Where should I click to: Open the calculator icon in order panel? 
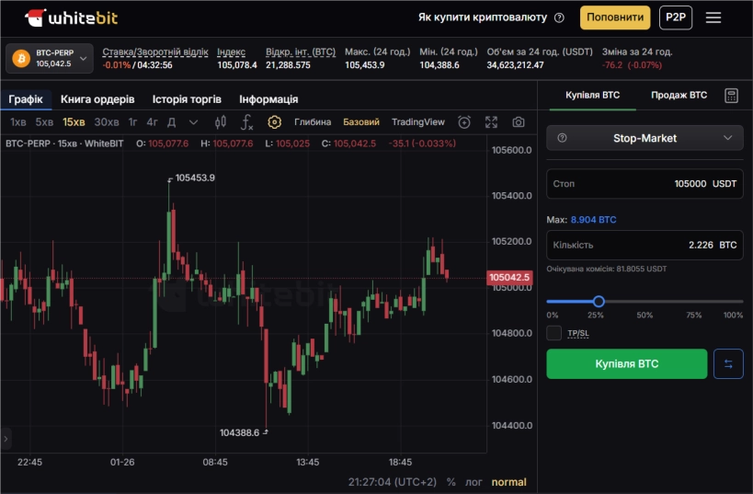pyautogui.click(x=732, y=95)
